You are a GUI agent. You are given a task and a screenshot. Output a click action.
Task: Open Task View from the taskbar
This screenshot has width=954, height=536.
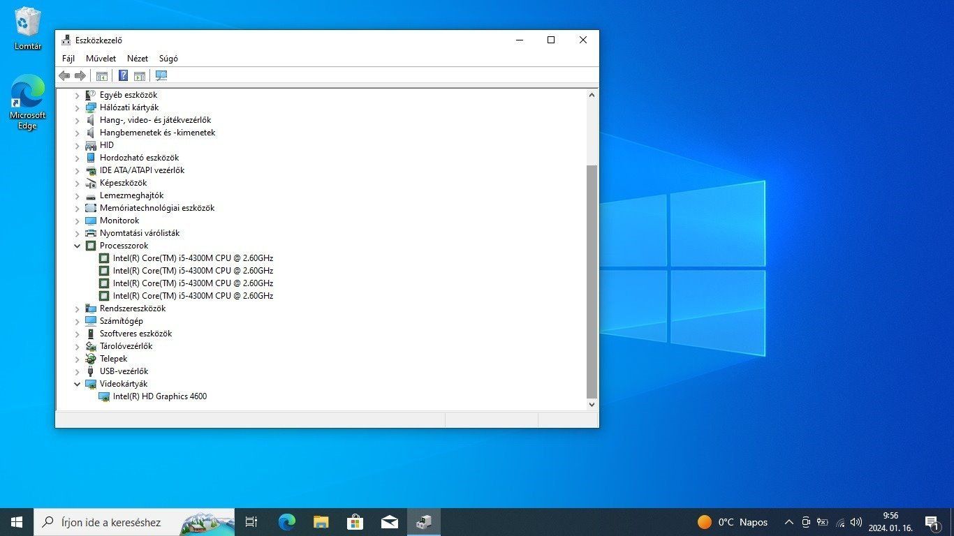point(251,522)
